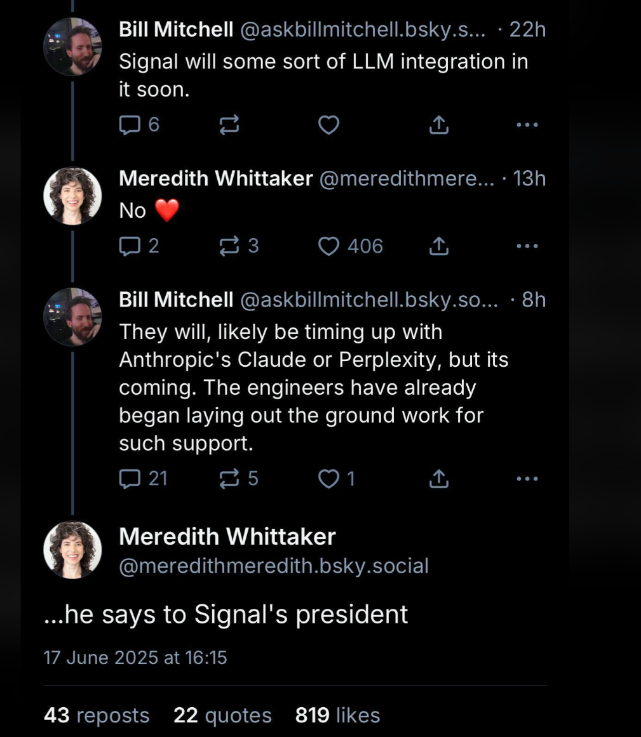Share Meredith's "No" reply
The image size is (641, 737).
tap(438, 246)
